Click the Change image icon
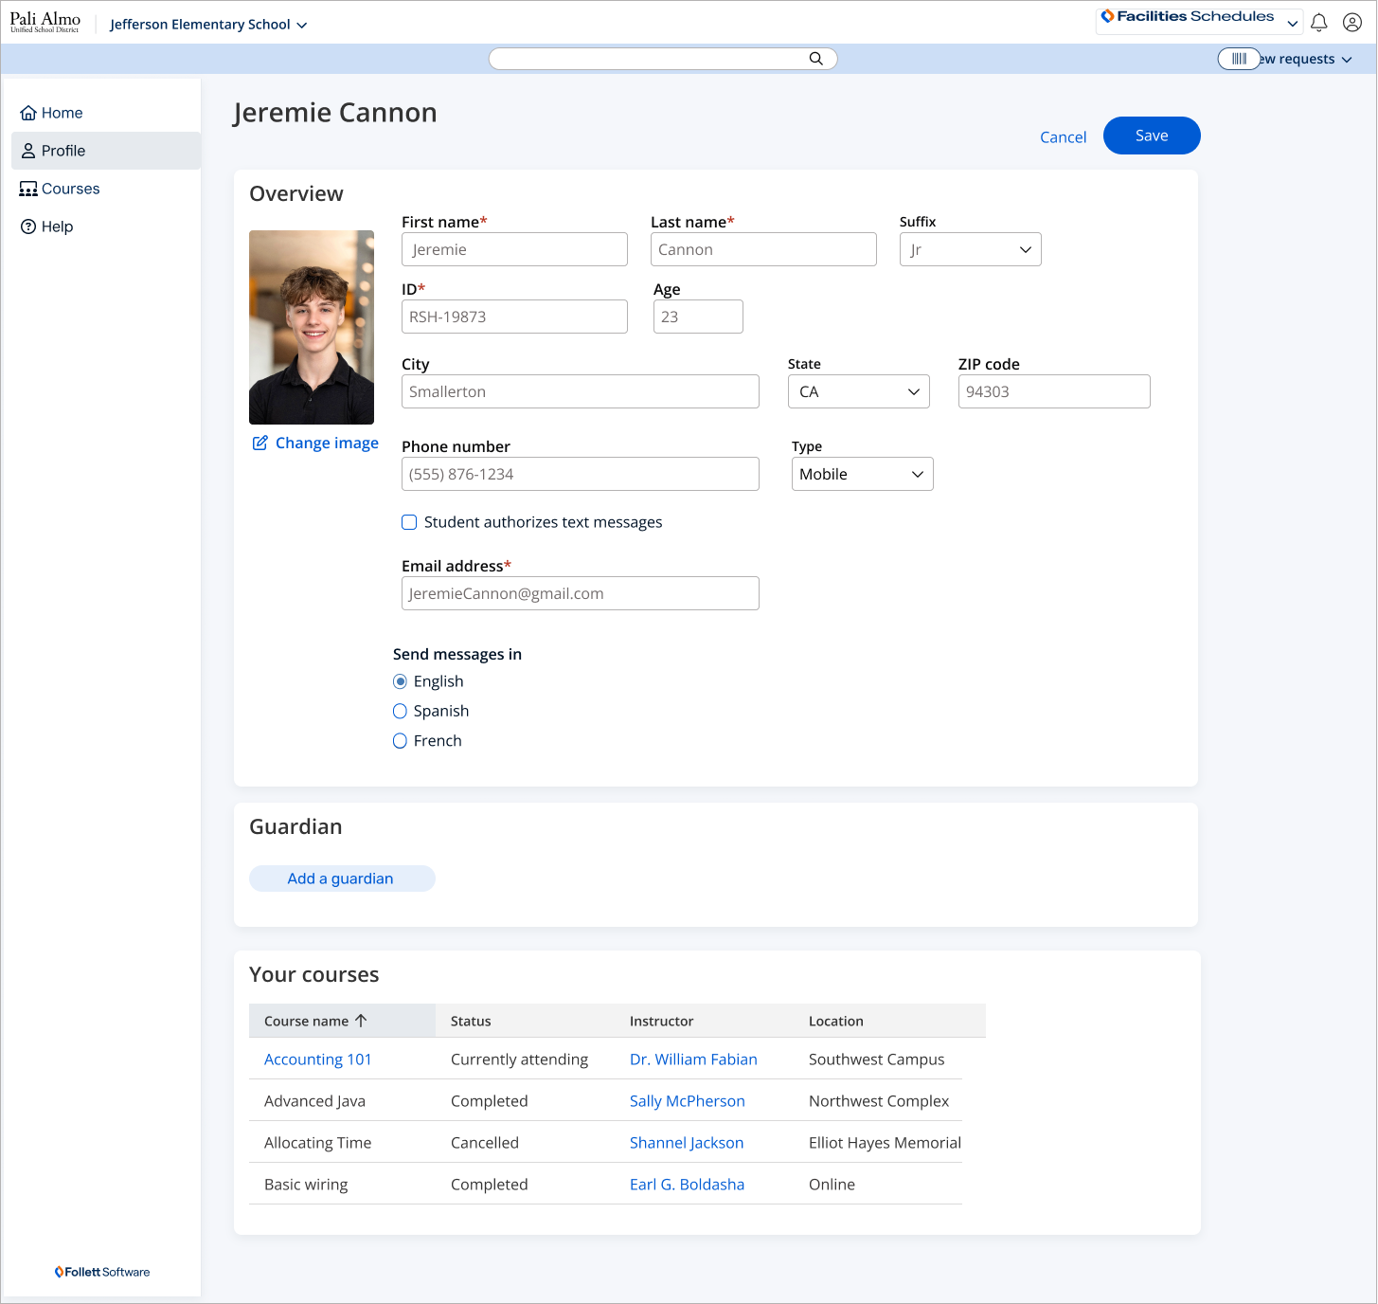The width and height of the screenshot is (1378, 1304). (259, 443)
